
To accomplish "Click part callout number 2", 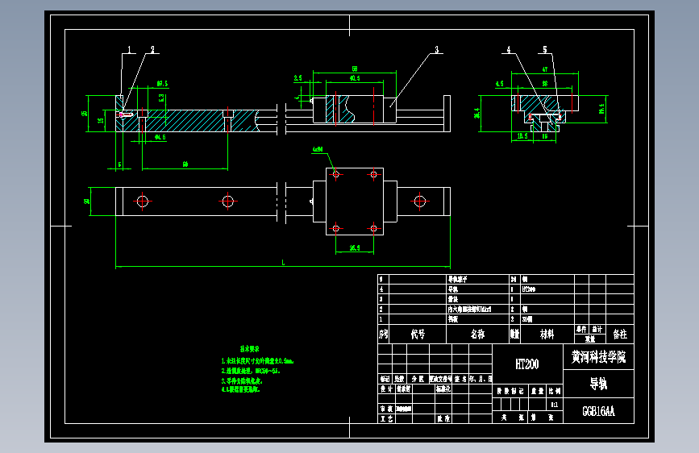I will click(152, 49).
